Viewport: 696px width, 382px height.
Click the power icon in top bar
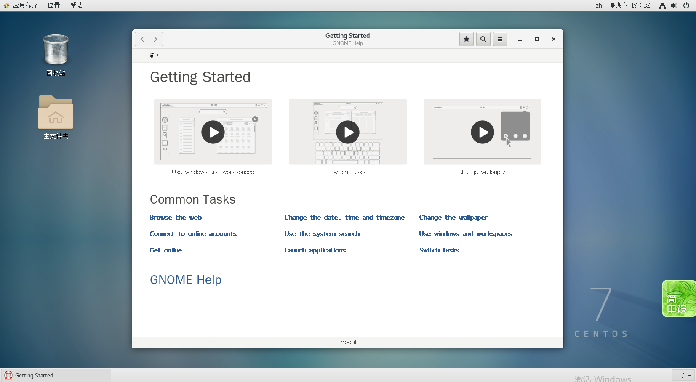click(x=686, y=5)
